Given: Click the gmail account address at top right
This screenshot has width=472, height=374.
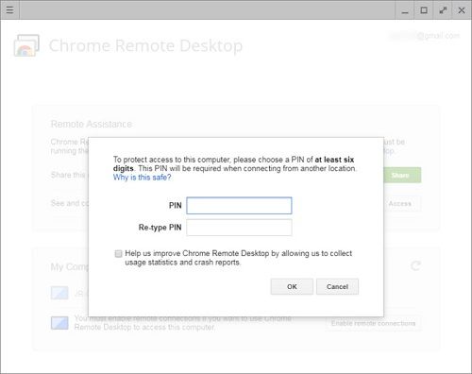Looking at the screenshot, I should 424,36.
